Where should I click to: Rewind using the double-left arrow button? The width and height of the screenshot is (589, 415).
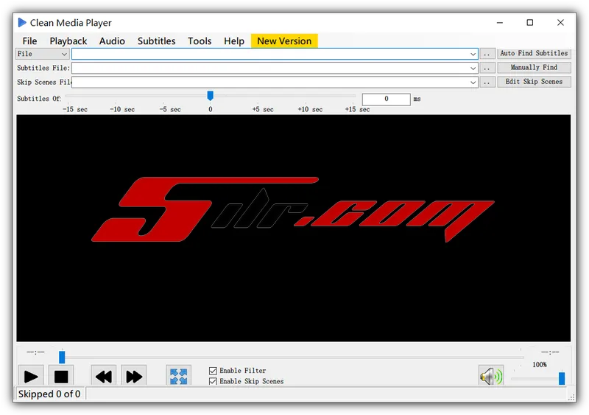click(x=103, y=376)
